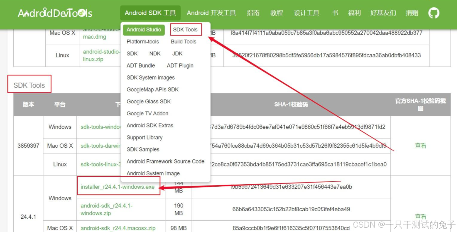Choose ADT Bundle from dropdown
This screenshot has width=457, height=232.
[141, 66]
